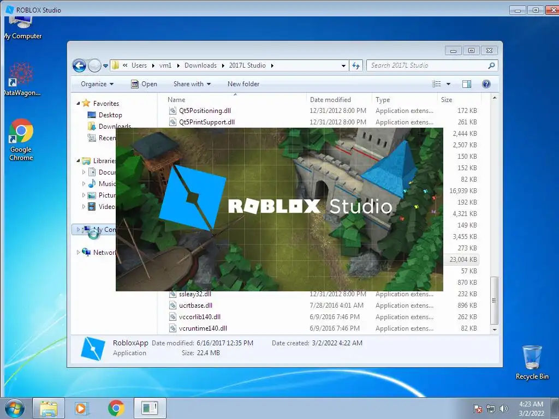
Task: Click the Open toolbar button
Action: (144, 84)
